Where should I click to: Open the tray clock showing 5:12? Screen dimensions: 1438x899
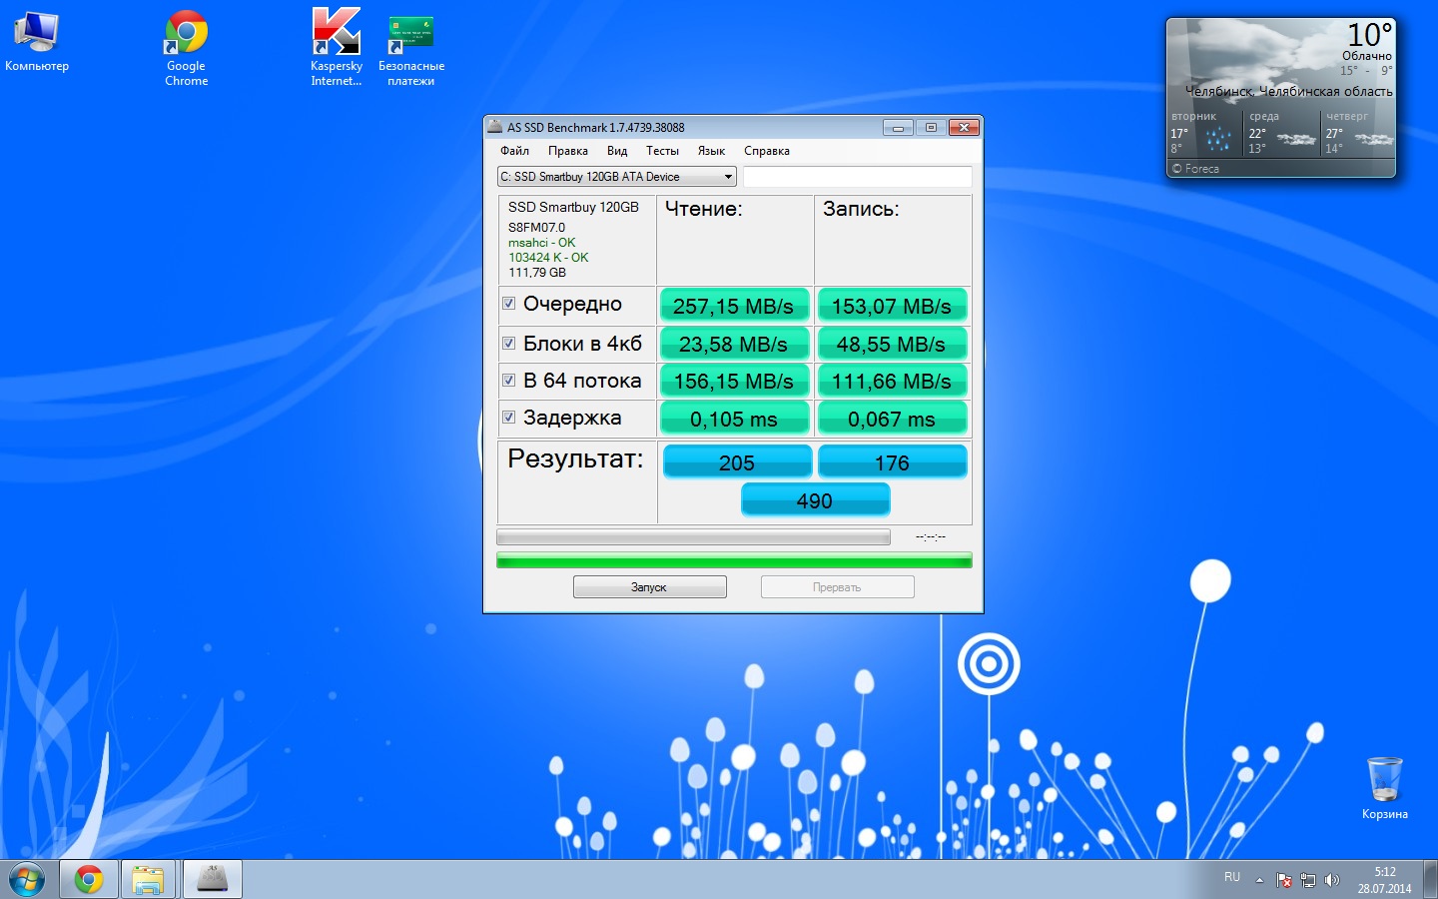pos(1384,880)
